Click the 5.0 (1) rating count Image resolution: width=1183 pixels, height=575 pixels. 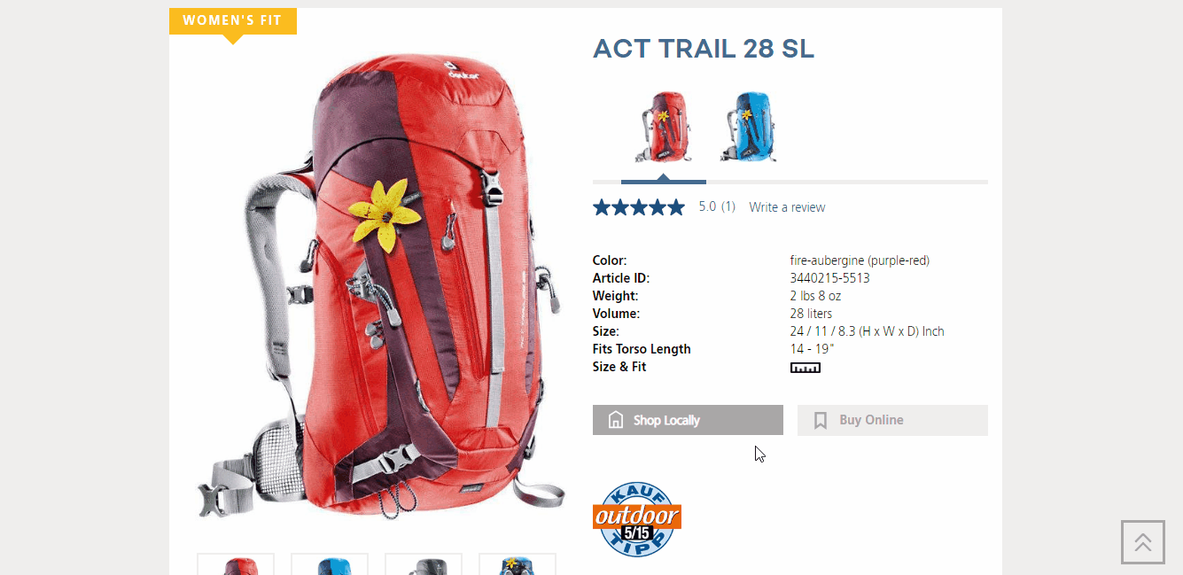click(x=717, y=206)
